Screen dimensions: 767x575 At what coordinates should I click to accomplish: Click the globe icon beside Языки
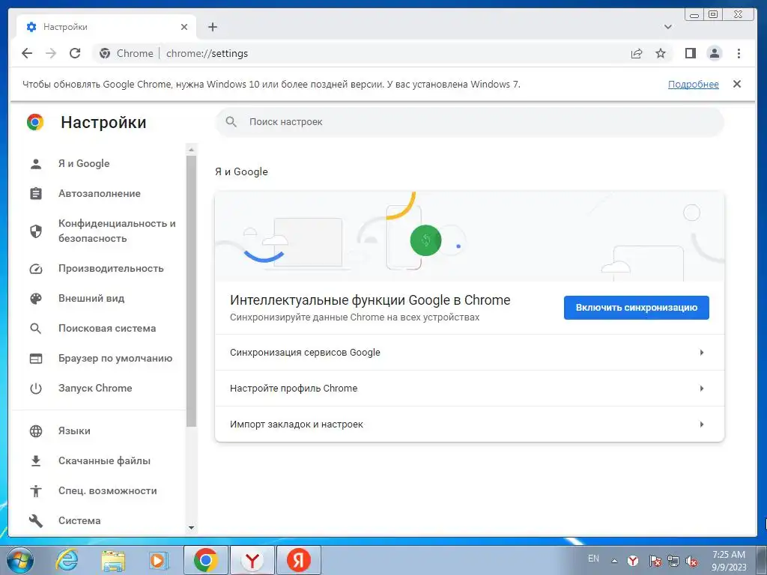(x=36, y=431)
